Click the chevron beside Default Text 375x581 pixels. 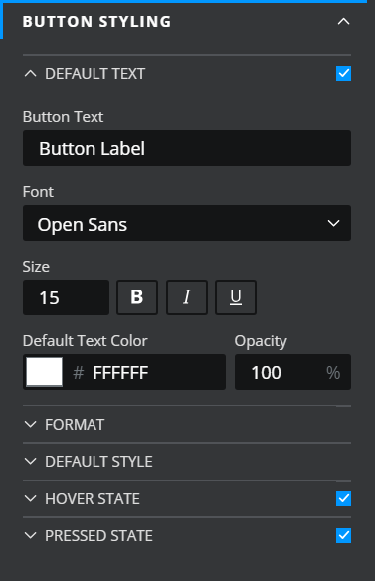point(31,73)
